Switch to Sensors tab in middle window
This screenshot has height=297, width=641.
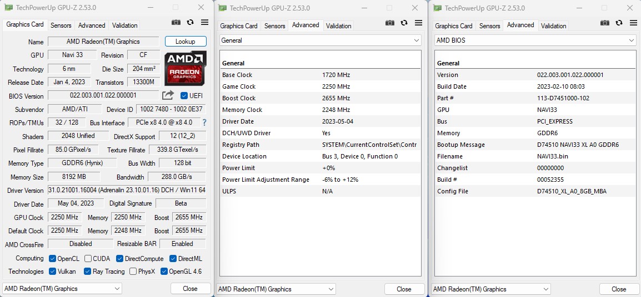tap(275, 25)
